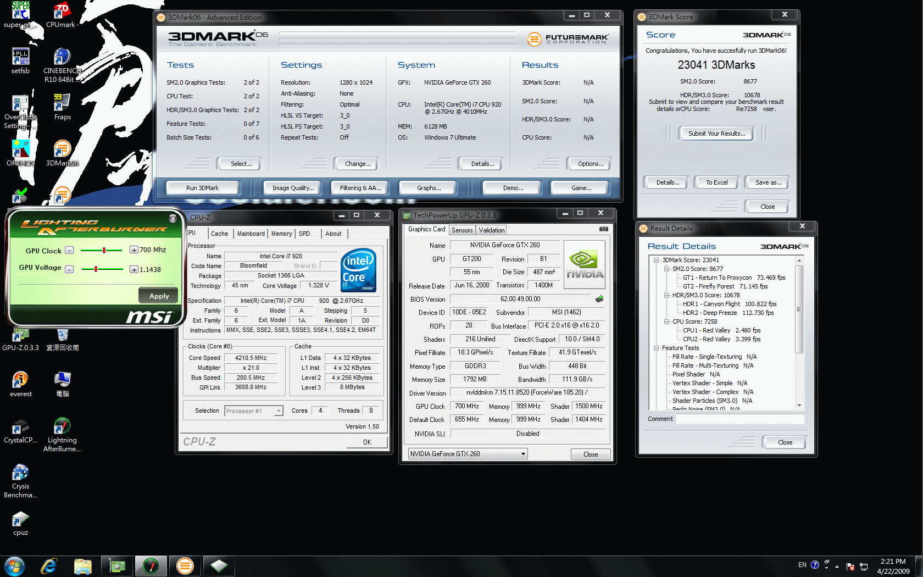Open Filtering & AA settings
Image resolution: width=923 pixels, height=577 pixels.
(x=360, y=188)
